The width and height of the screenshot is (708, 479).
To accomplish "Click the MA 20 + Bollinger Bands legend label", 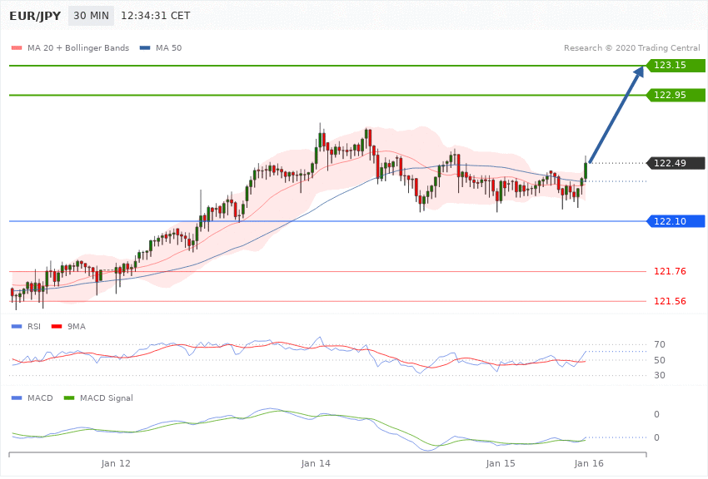I will point(78,47).
